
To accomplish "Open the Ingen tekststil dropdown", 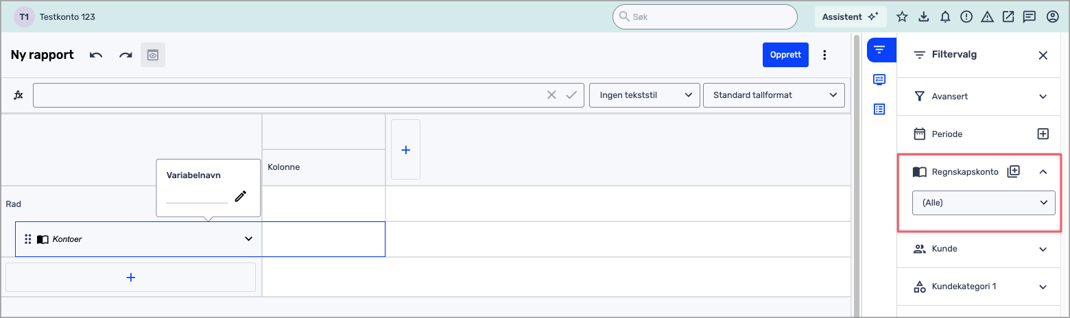I will pos(644,95).
